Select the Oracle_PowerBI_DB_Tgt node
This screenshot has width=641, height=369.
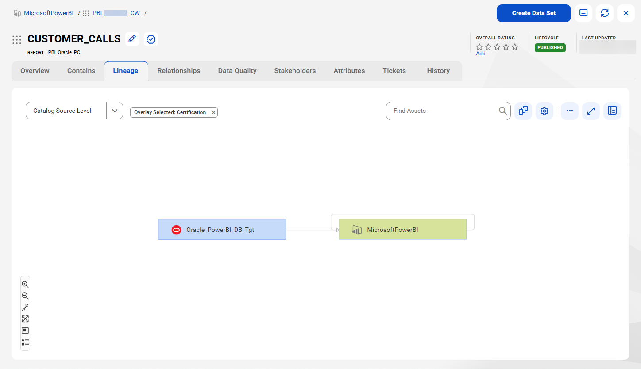[x=222, y=230]
